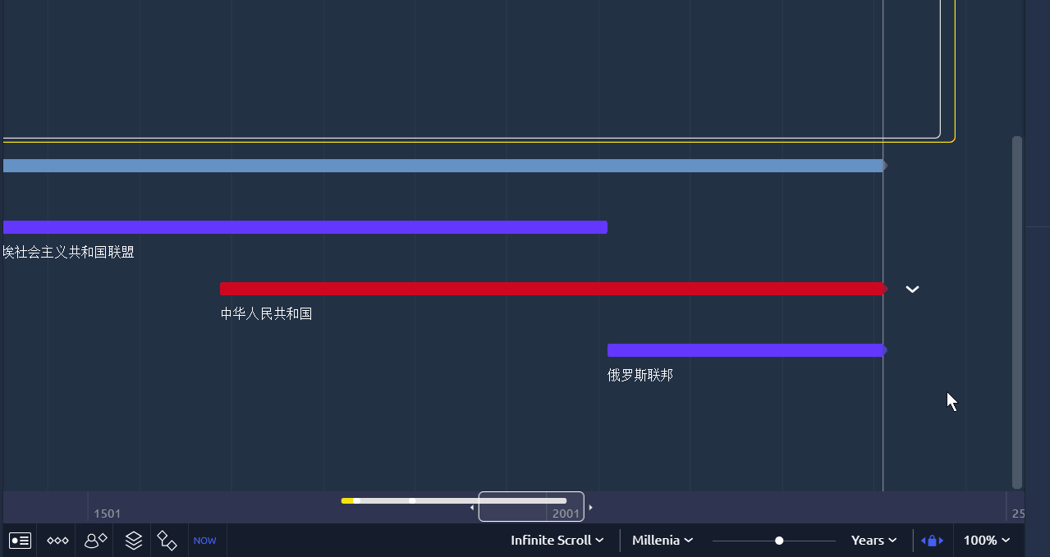This screenshot has width=1050, height=557.
Task: Open the people and roles icon
Action: (x=96, y=541)
